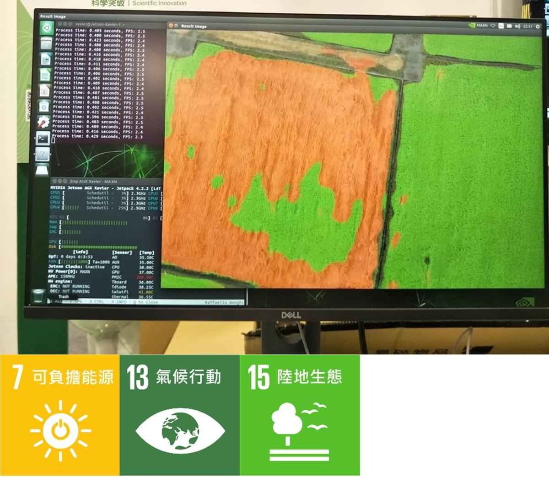Close the xavier@Jetson-Xavier terminal window
Viewport: 549px width, 477px height.
(59, 23)
